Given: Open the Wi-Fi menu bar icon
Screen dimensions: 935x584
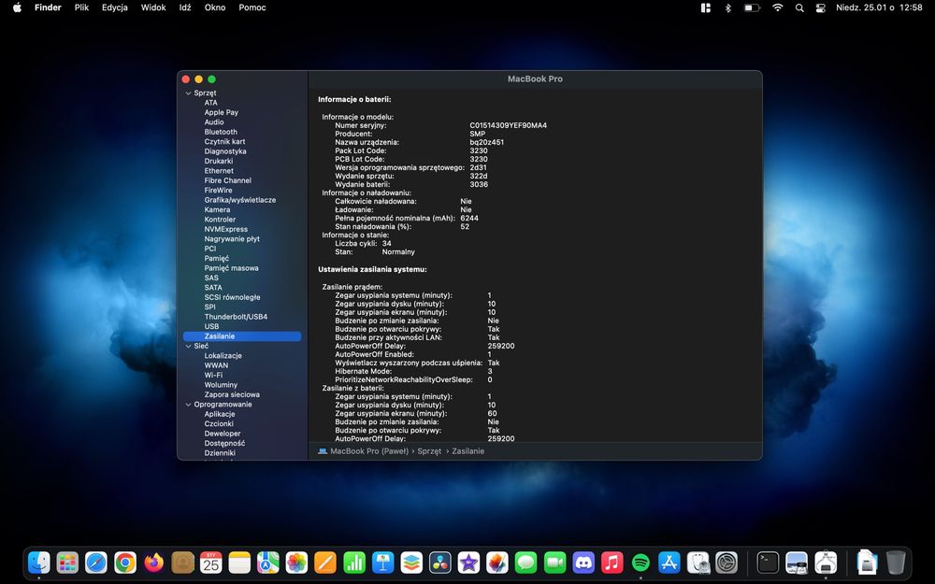Looking at the screenshot, I should pos(778,7).
